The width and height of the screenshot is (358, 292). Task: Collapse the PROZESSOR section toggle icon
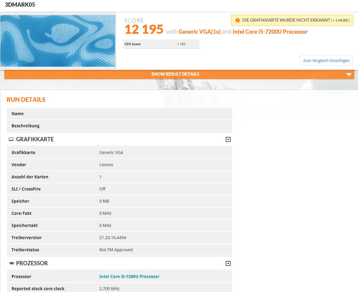[x=228, y=263]
